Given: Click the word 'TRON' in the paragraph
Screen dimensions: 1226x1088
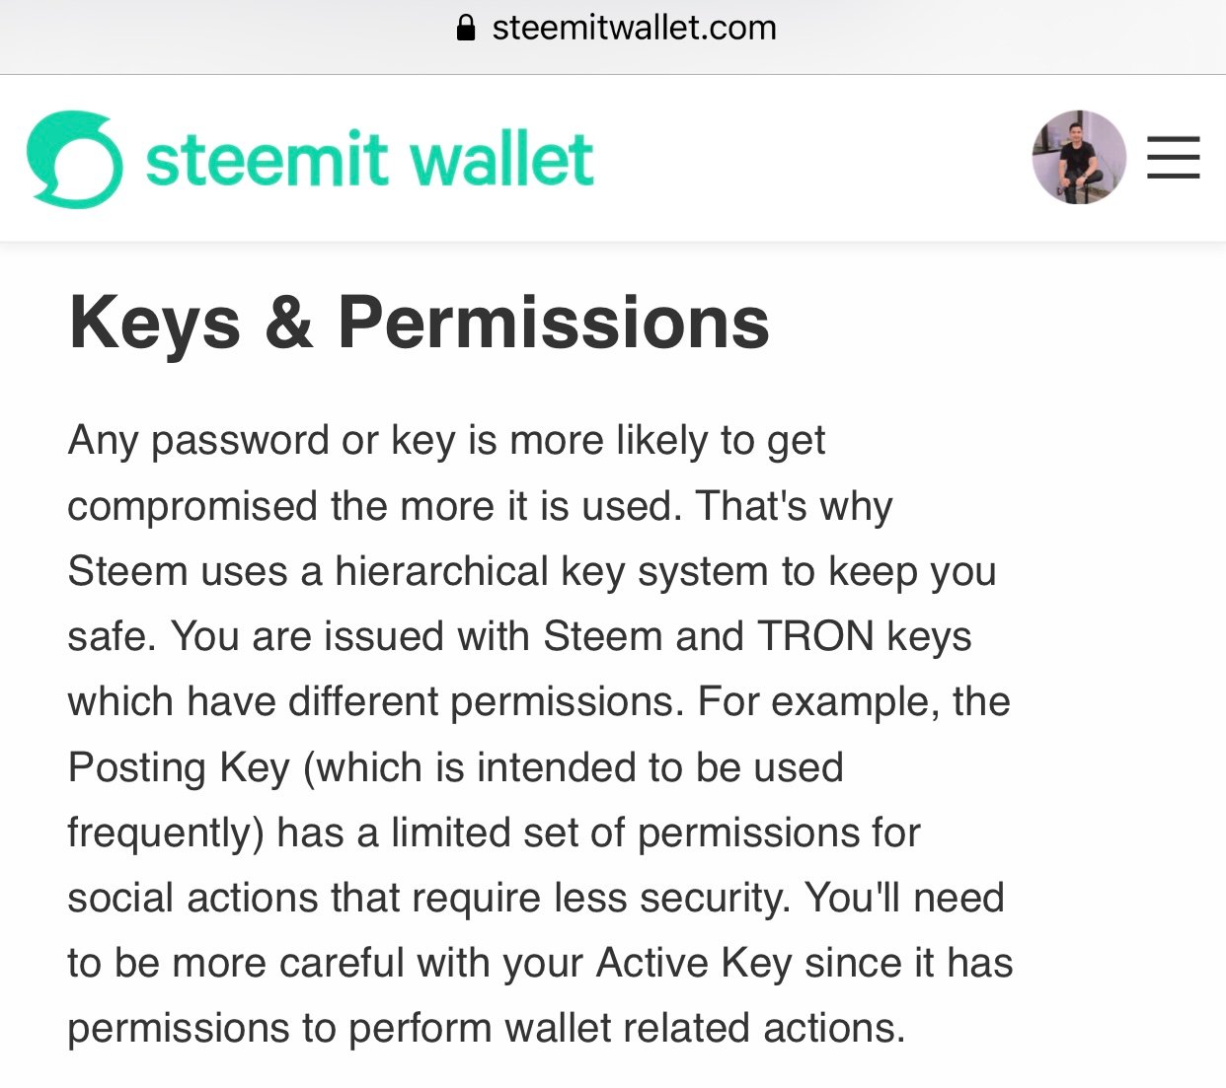Looking at the screenshot, I should [815, 636].
